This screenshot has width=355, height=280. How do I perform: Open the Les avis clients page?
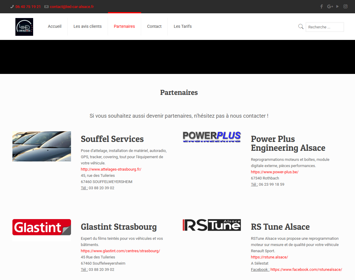point(88,26)
